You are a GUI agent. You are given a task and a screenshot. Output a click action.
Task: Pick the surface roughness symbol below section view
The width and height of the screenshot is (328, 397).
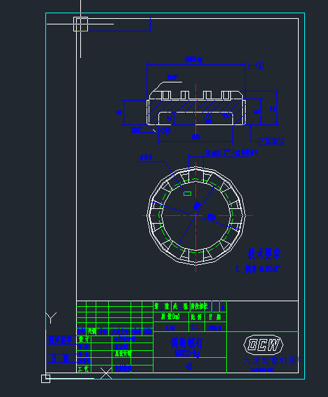[x=165, y=131]
